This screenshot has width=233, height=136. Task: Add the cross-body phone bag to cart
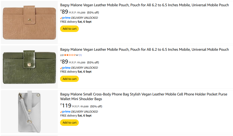(x=69, y=123)
